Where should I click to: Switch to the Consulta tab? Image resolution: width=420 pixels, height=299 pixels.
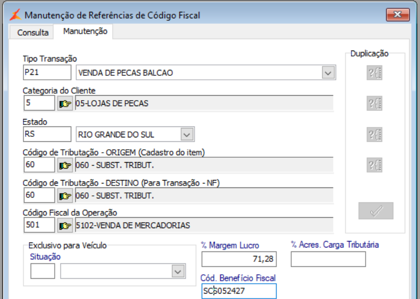tap(33, 33)
